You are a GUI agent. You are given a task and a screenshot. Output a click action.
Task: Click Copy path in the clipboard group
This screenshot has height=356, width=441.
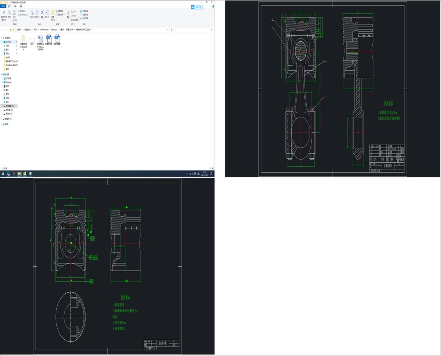(x=22, y=11)
